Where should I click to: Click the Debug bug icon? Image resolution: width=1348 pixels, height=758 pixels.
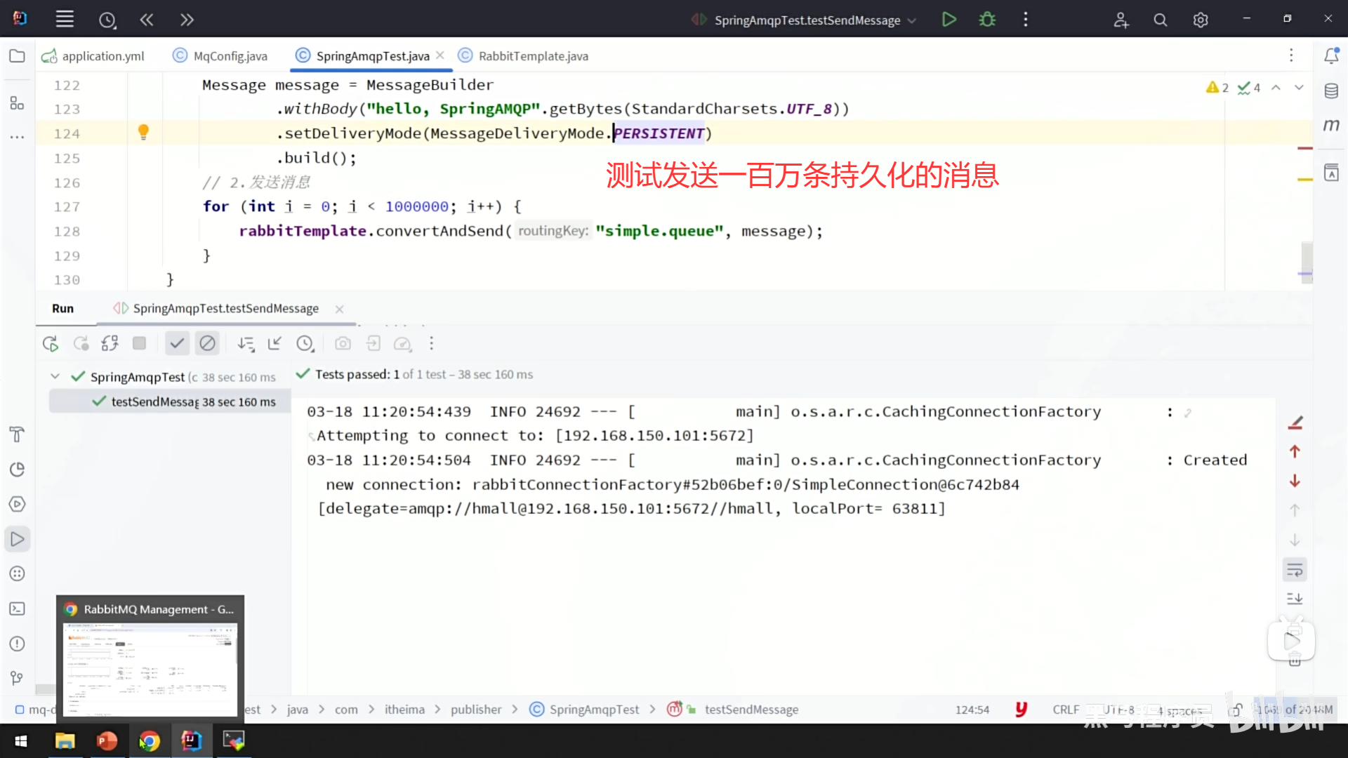tap(987, 20)
